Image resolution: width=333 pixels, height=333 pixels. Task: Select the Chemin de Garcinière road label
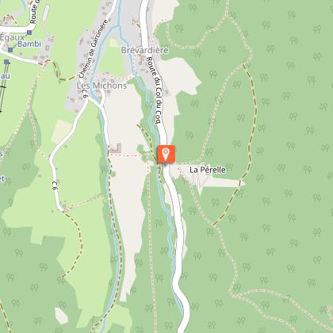[94, 49]
